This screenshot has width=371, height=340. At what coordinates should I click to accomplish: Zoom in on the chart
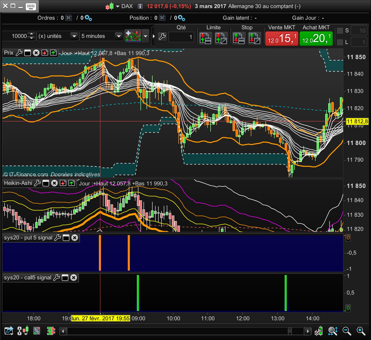361,331
